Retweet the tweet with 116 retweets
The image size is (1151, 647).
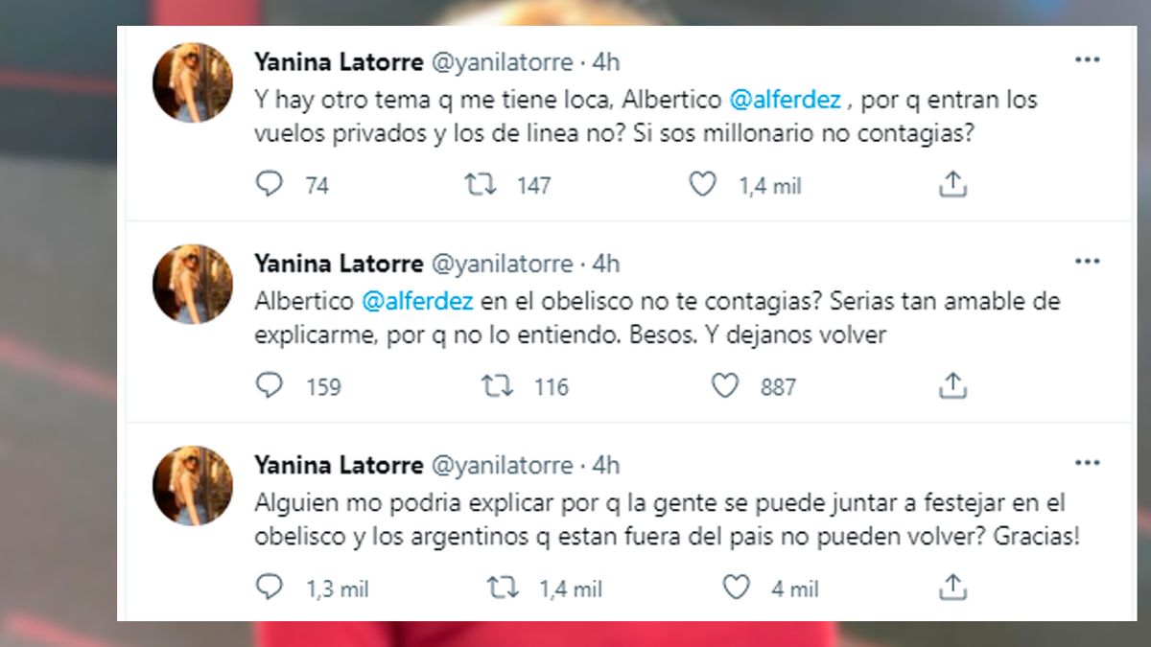[x=497, y=385]
